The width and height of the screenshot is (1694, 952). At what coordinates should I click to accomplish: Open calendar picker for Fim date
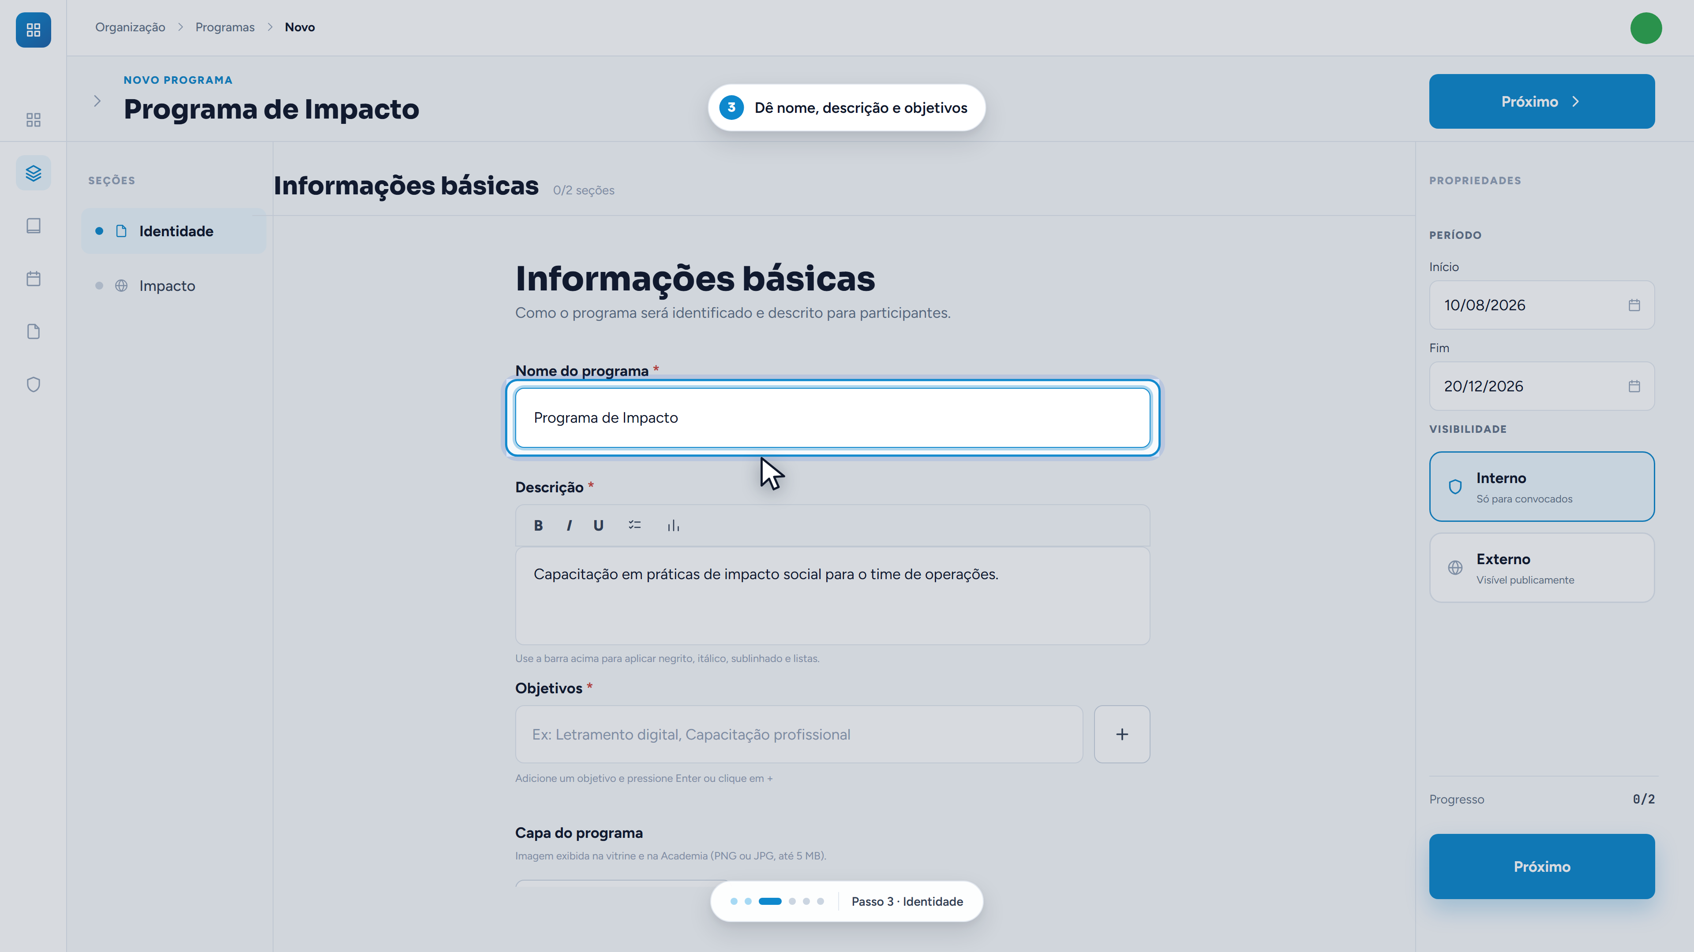pos(1634,387)
